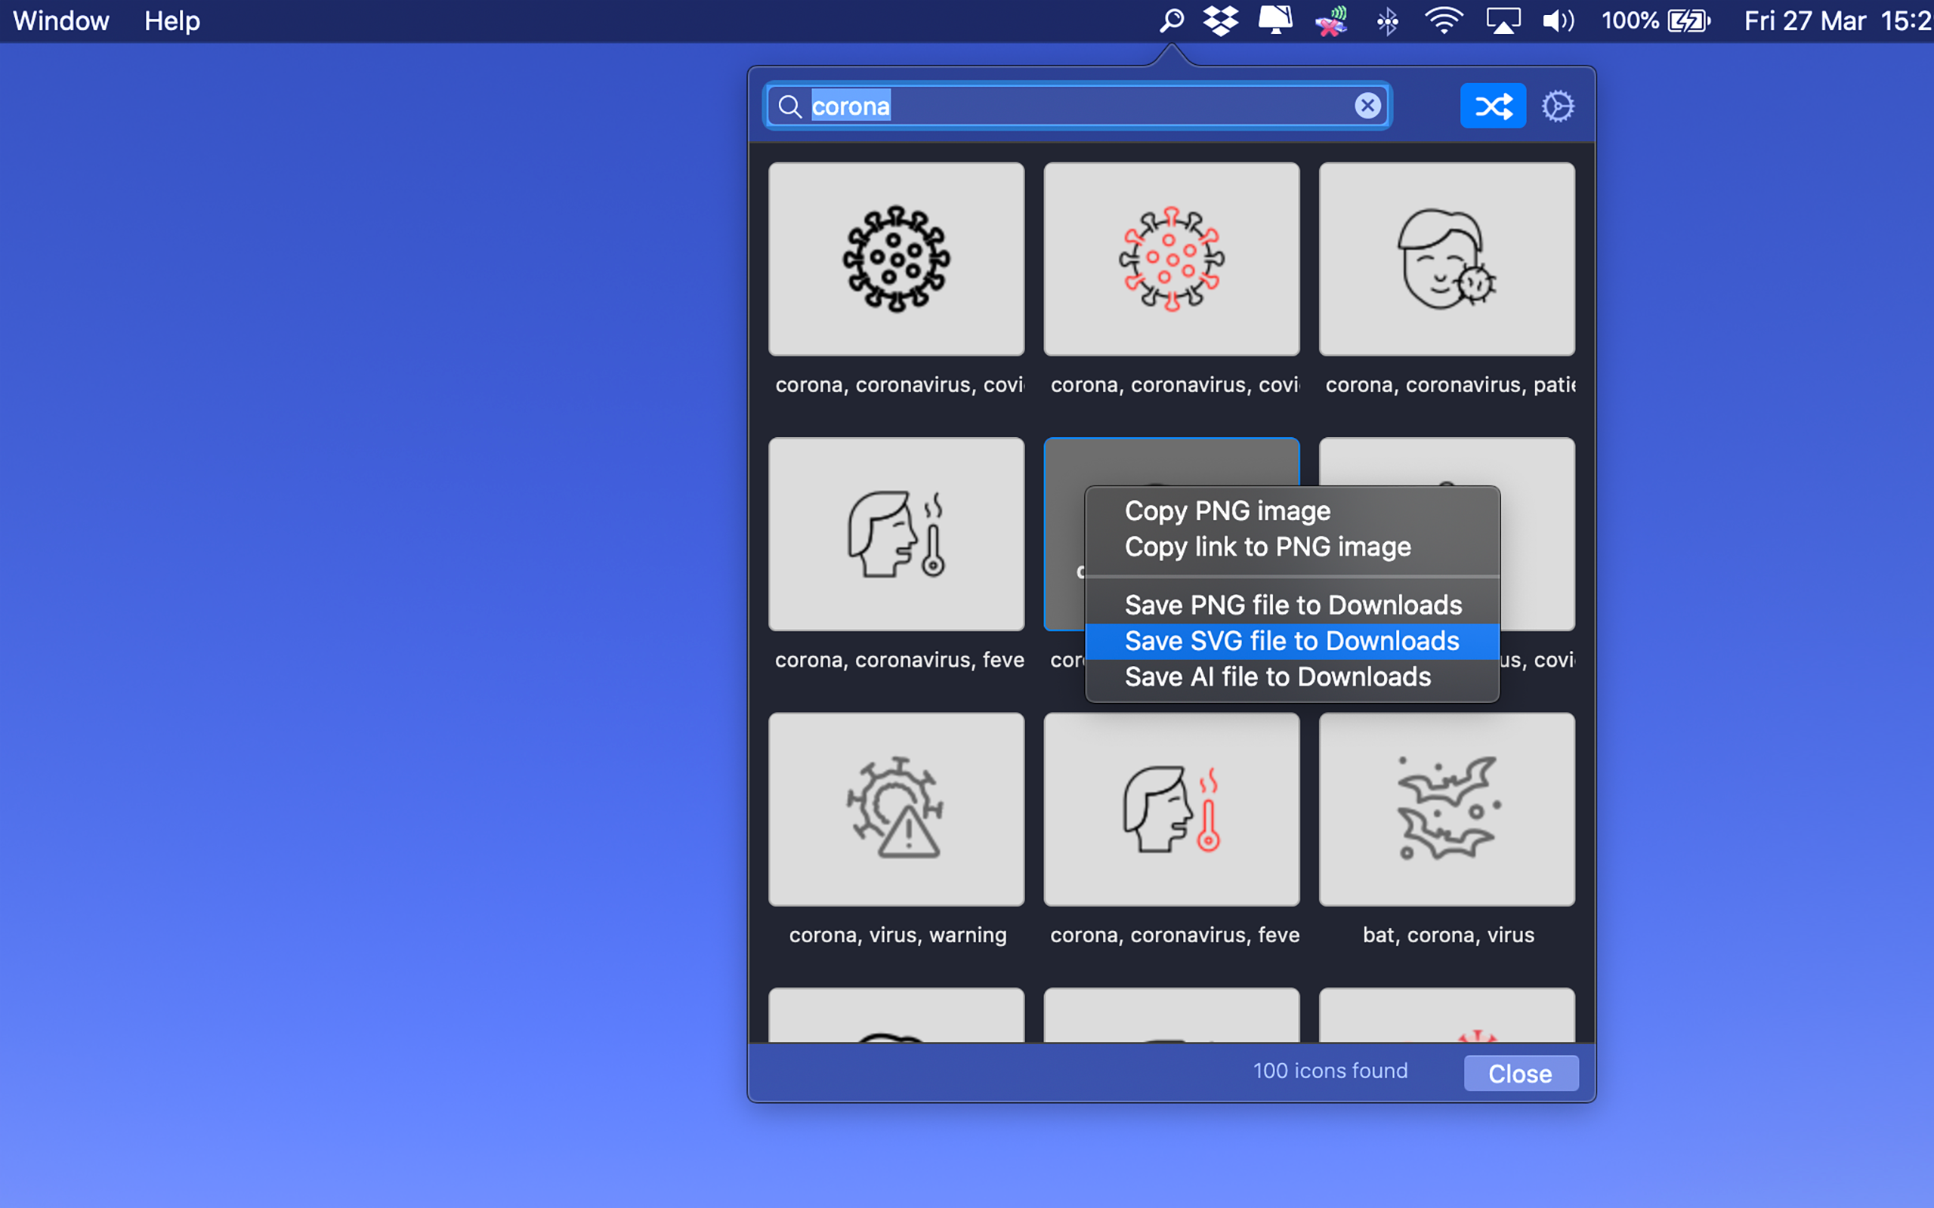The width and height of the screenshot is (1934, 1208).
Task: Open the Dropbox menu bar icon
Action: coord(1220,21)
